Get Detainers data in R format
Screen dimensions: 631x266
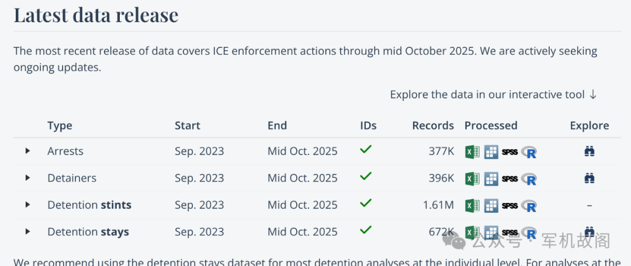tap(529, 178)
